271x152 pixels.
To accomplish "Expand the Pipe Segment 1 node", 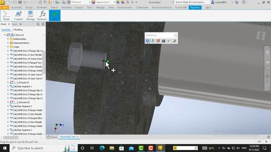I will pyautogui.click(x=8, y=87).
